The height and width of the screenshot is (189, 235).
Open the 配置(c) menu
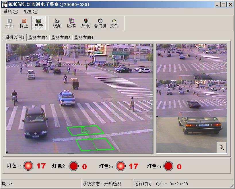point(31,11)
